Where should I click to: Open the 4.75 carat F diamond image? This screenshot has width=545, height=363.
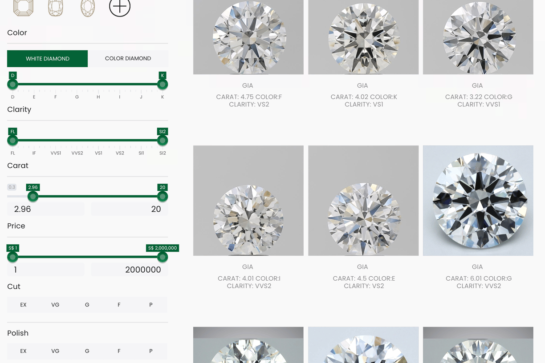[248, 37]
